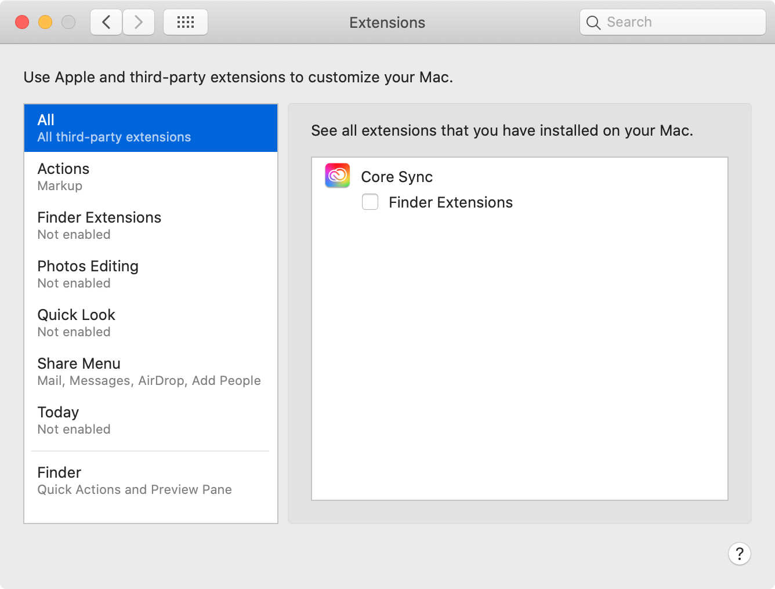The image size is (775, 589).
Task: Go back with the left chevron button
Action: (x=106, y=23)
